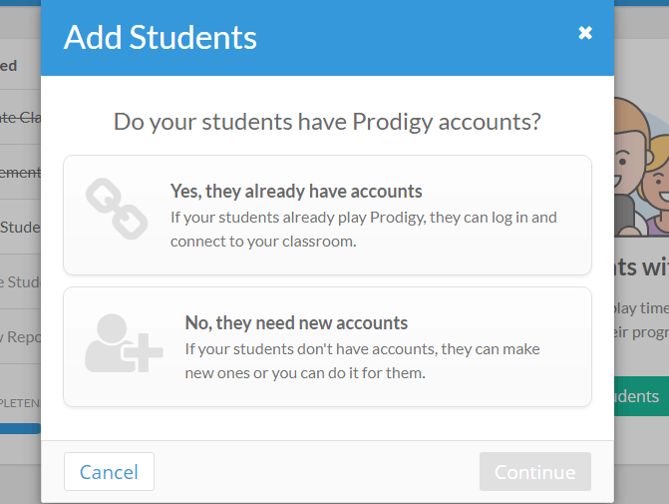Click the "log in and connect" description text
Screen dimensions: 669x504
point(364,229)
